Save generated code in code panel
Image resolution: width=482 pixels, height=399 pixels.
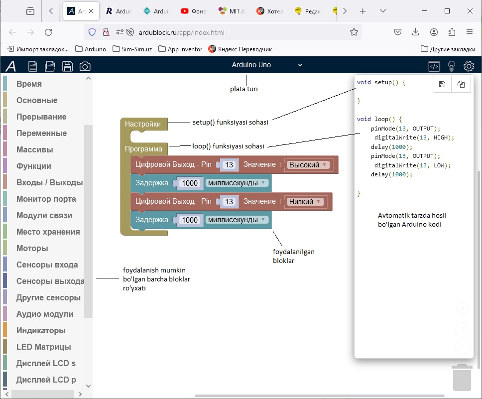pyautogui.click(x=442, y=85)
